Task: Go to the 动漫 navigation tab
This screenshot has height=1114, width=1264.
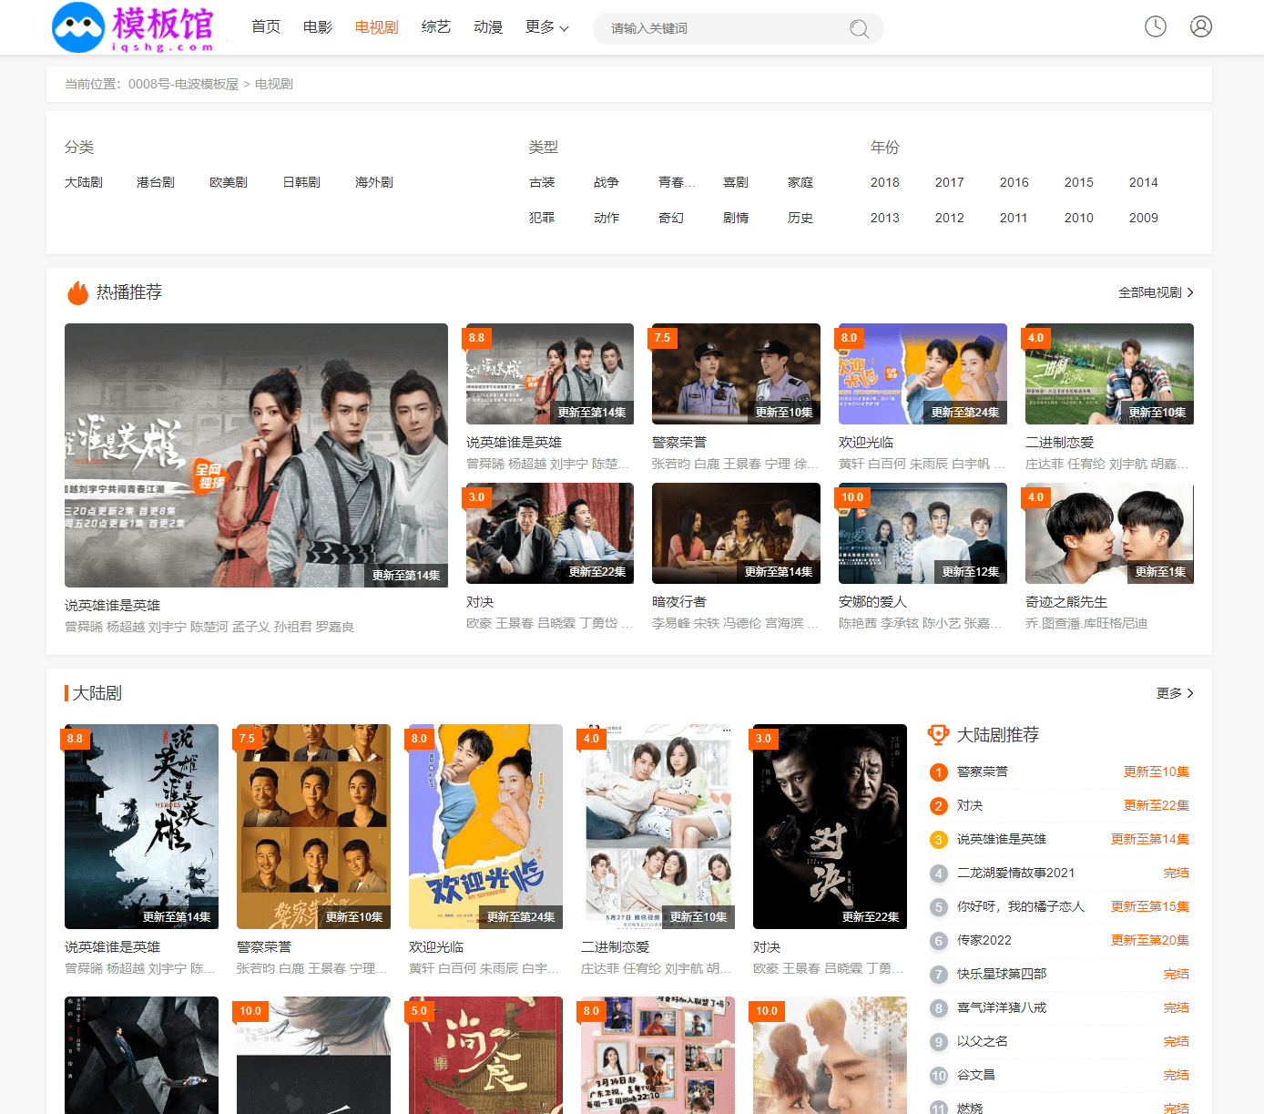Action: (488, 27)
